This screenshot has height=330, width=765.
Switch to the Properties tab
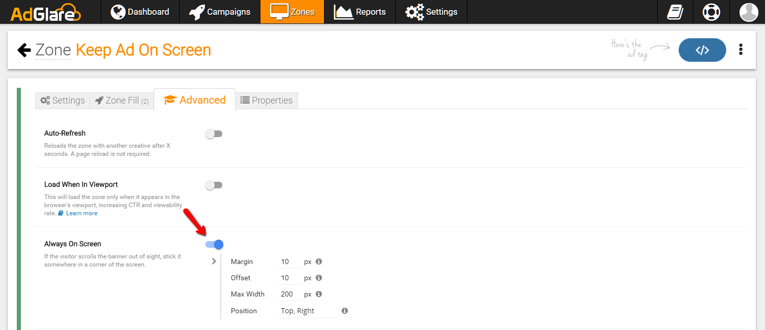[x=267, y=101]
